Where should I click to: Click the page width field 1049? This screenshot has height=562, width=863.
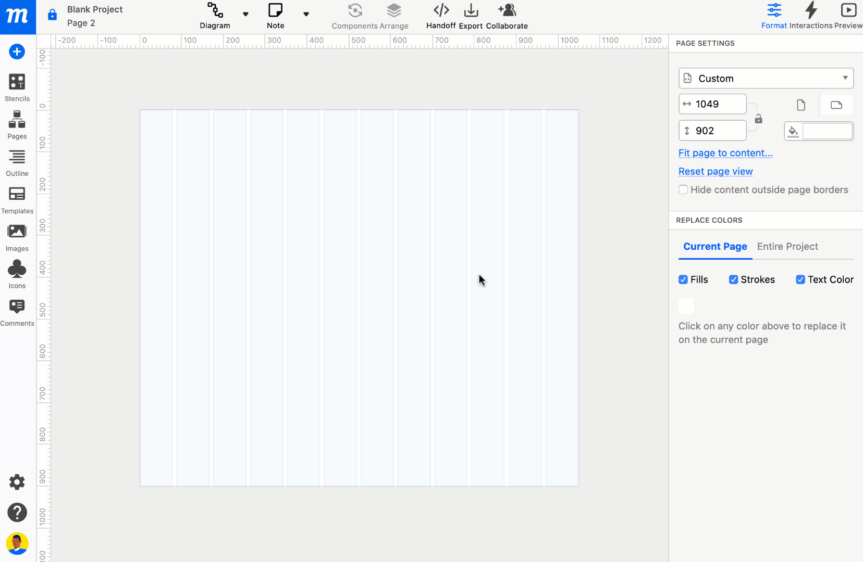click(x=712, y=104)
